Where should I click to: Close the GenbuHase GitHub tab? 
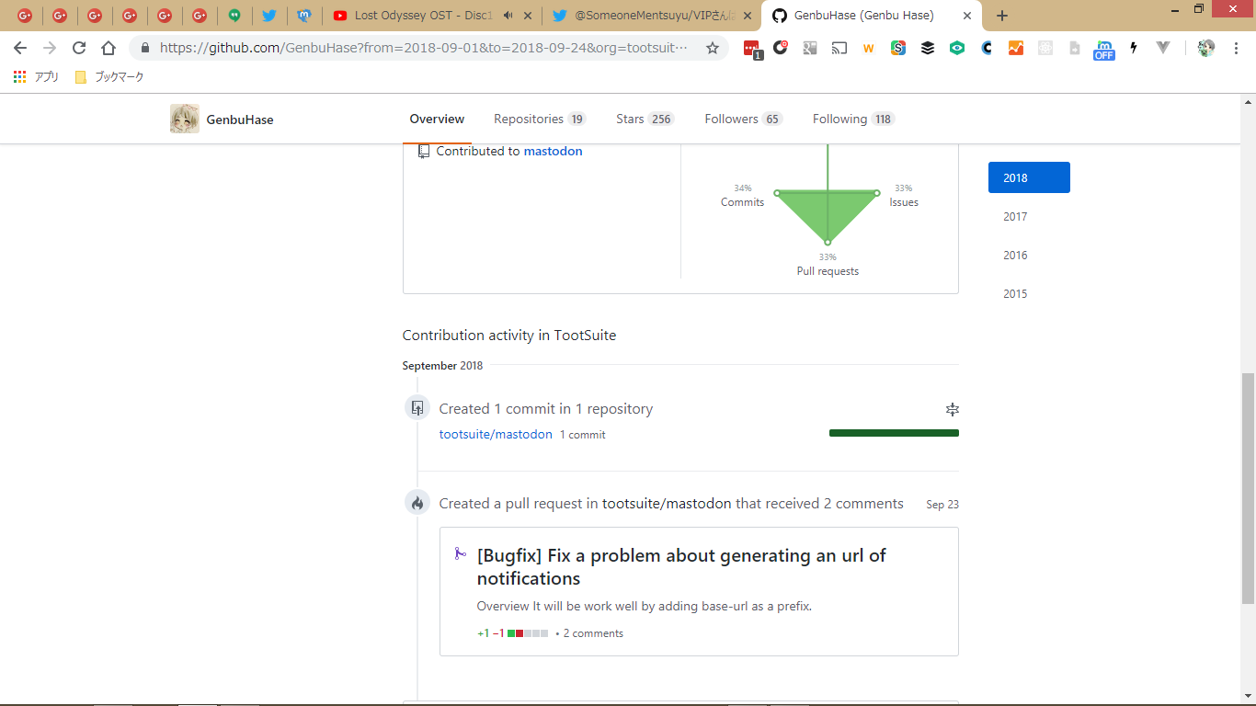(x=967, y=16)
